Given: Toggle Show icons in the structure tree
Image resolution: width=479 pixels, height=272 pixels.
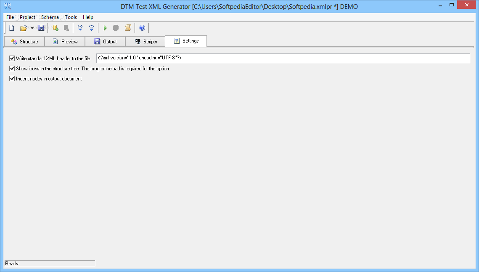Looking at the screenshot, I should coord(12,69).
